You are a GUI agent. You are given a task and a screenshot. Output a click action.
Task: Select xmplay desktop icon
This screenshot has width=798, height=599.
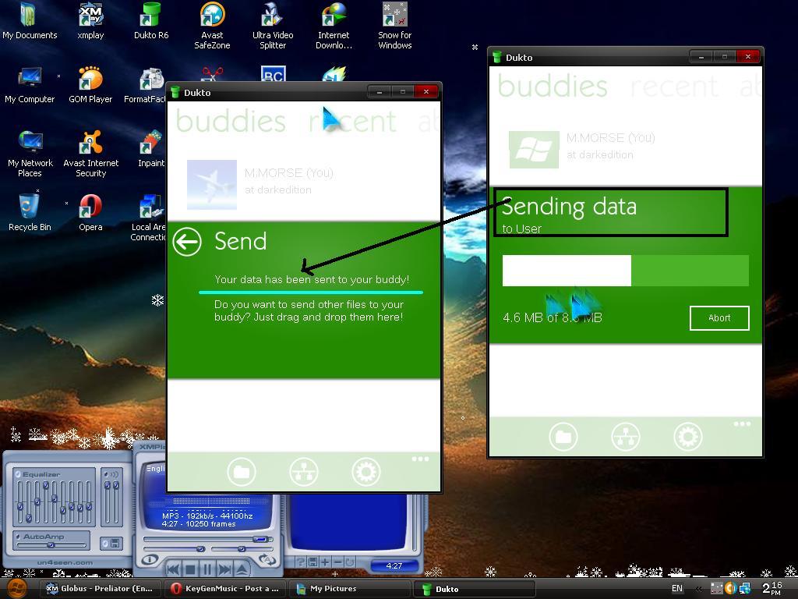tap(90, 22)
